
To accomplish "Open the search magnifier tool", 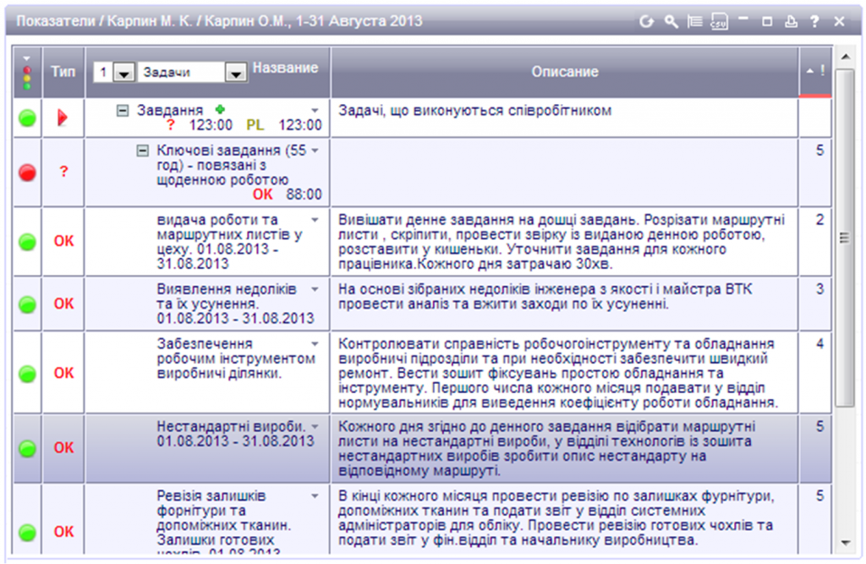I will tap(671, 21).
